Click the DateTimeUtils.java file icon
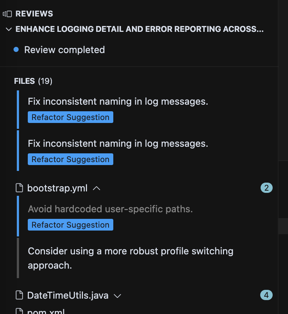Viewport: 288px width, 314px height. [19, 295]
